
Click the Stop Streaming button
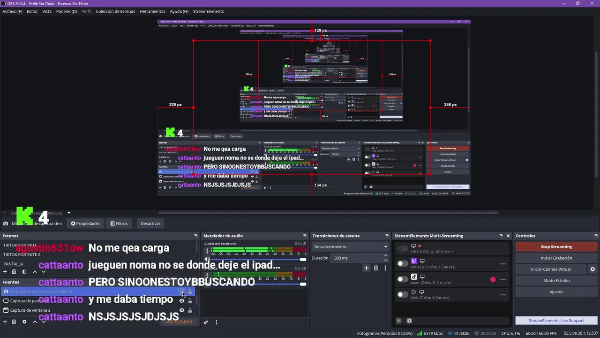(556, 246)
